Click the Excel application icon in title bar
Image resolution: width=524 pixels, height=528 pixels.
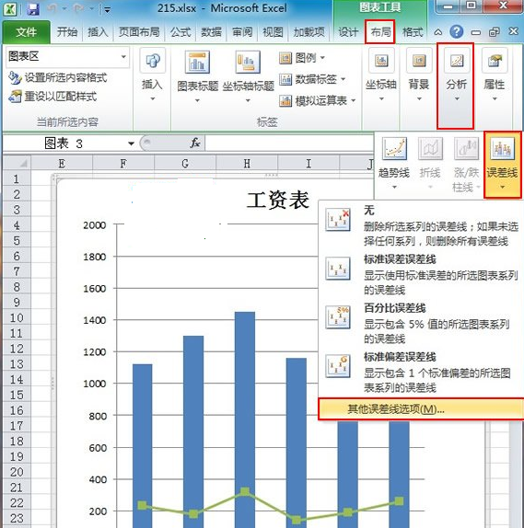(x=9, y=9)
